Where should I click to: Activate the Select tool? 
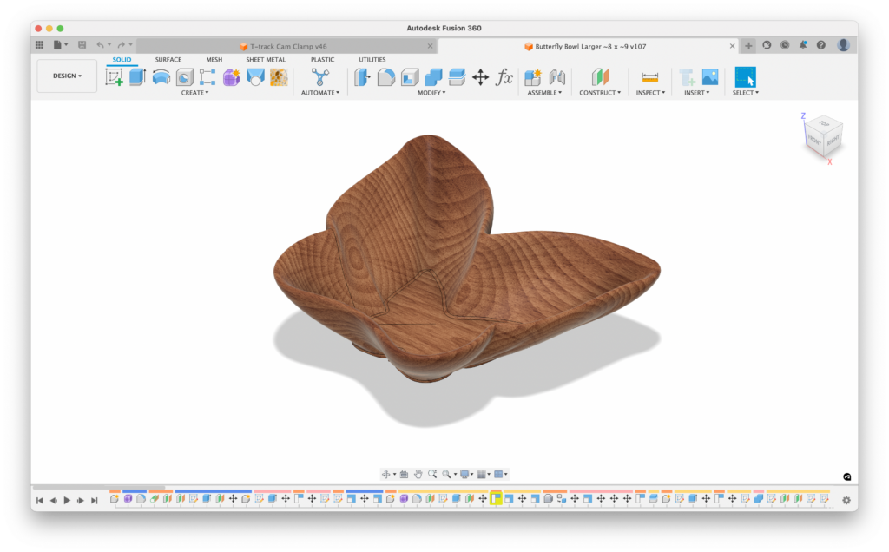pyautogui.click(x=745, y=78)
